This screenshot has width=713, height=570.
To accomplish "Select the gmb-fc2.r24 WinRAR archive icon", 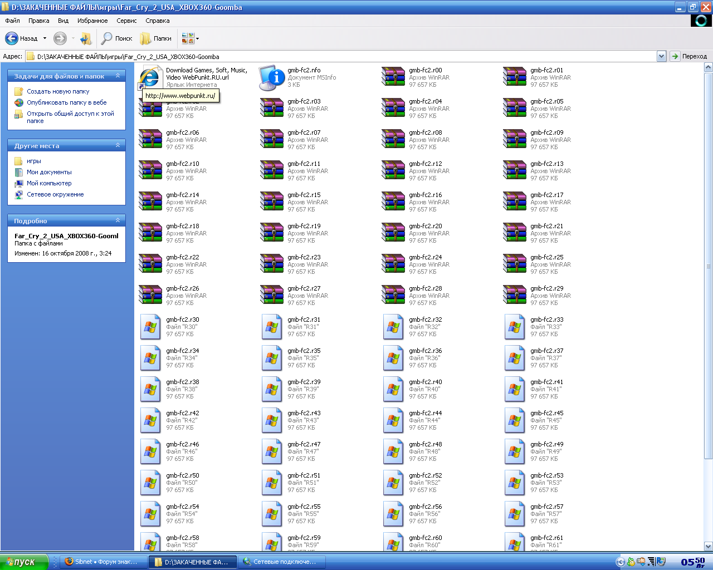I will 393,264.
